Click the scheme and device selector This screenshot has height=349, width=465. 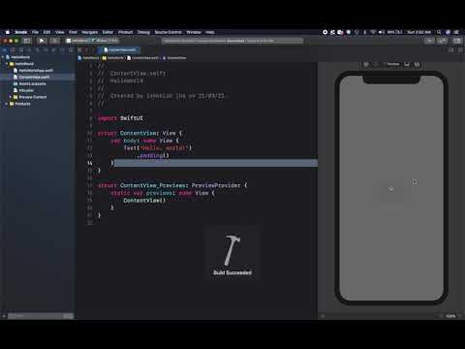92,41
